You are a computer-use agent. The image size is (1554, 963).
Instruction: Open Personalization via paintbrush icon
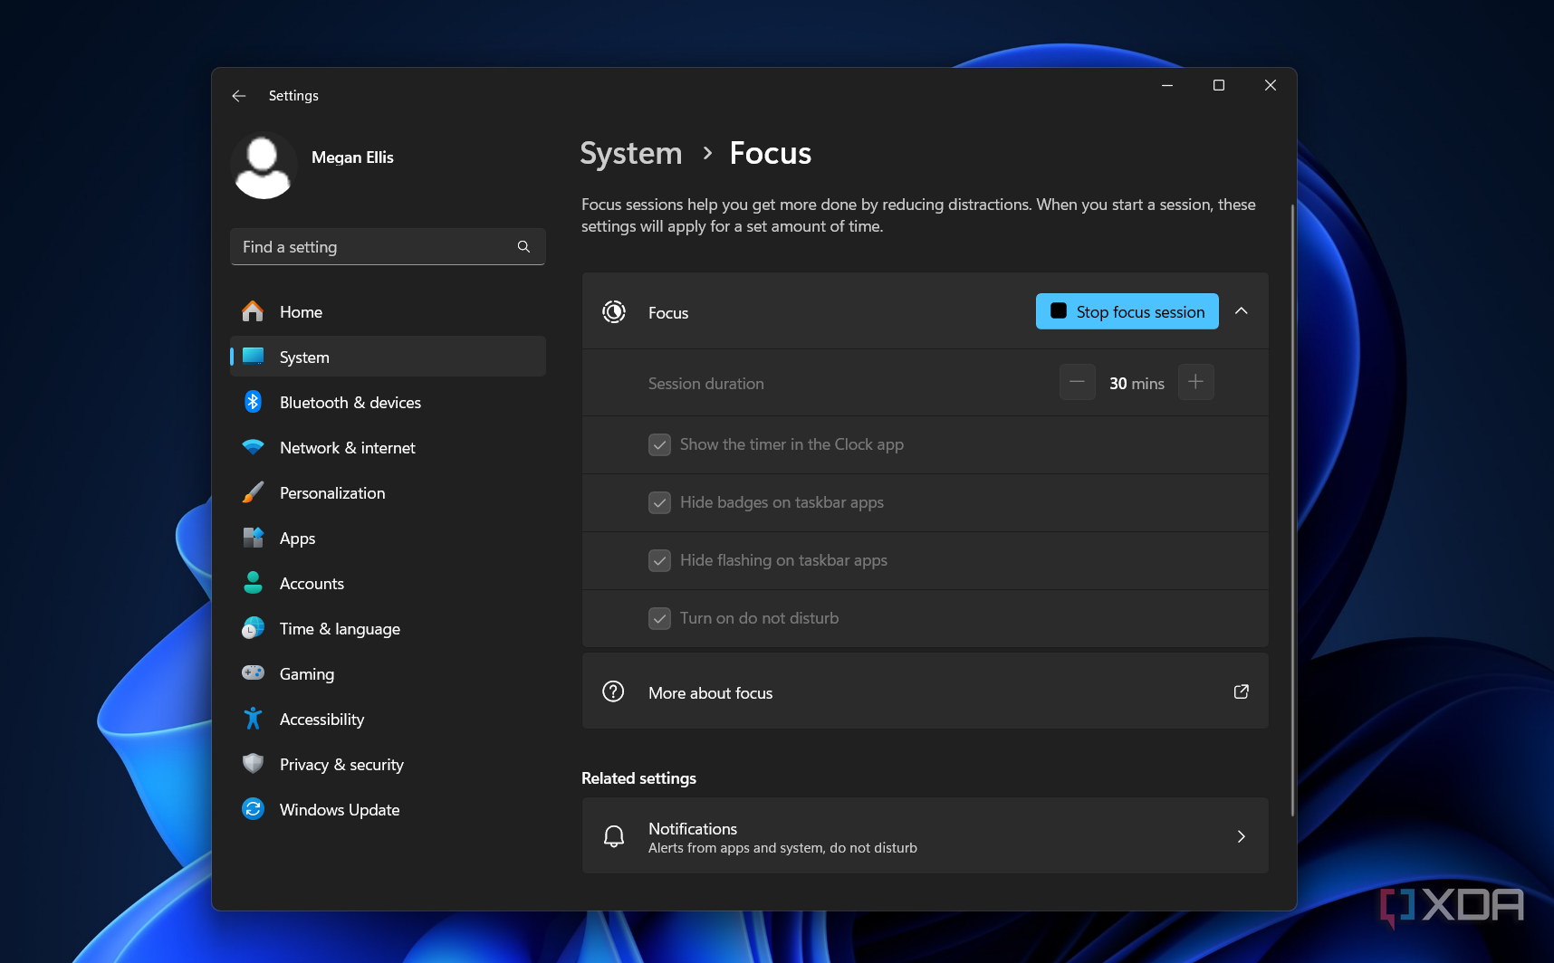pos(254,492)
